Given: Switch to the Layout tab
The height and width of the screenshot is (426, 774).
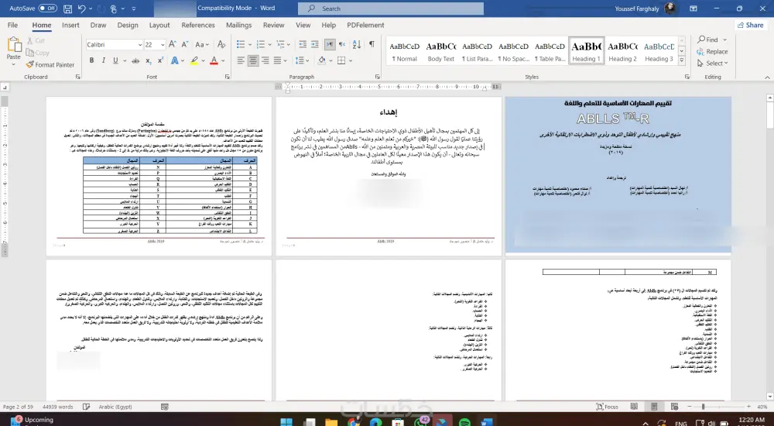Looking at the screenshot, I should pos(159,26).
